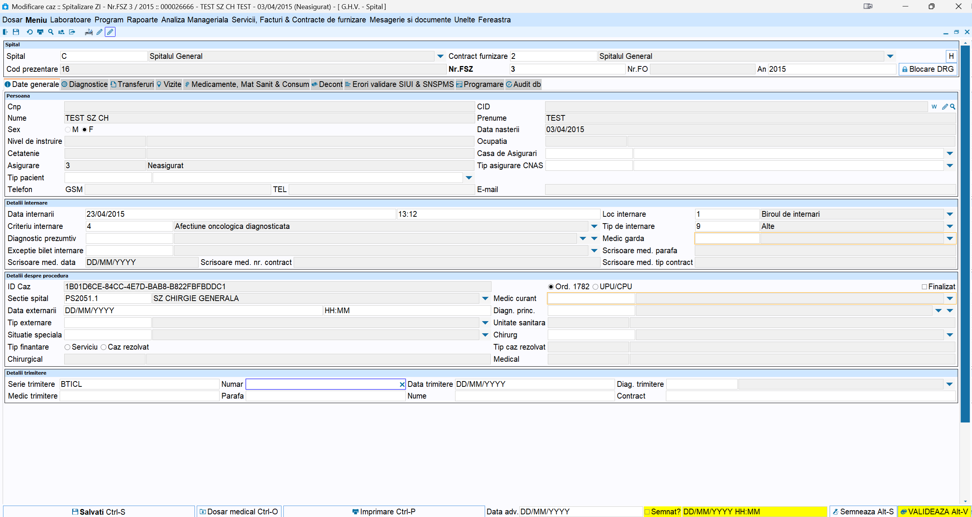Open Medic curant dropdown
972x517 pixels.
tap(950, 298)
